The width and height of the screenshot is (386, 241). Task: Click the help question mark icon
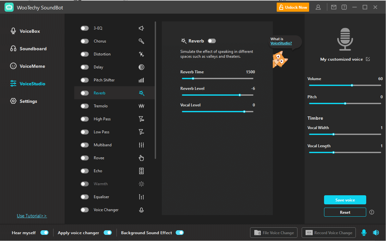click(x=344, y=7)
